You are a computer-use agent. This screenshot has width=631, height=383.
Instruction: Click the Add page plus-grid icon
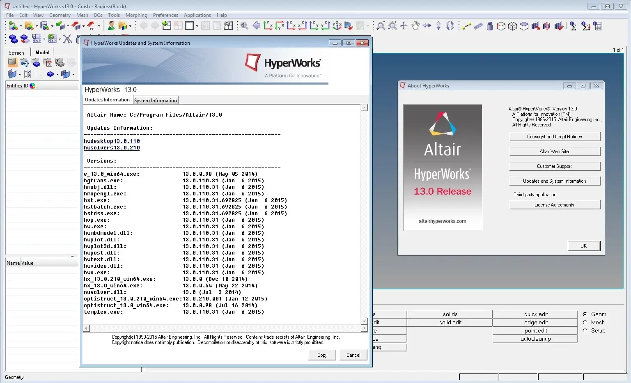click(166, 26)
